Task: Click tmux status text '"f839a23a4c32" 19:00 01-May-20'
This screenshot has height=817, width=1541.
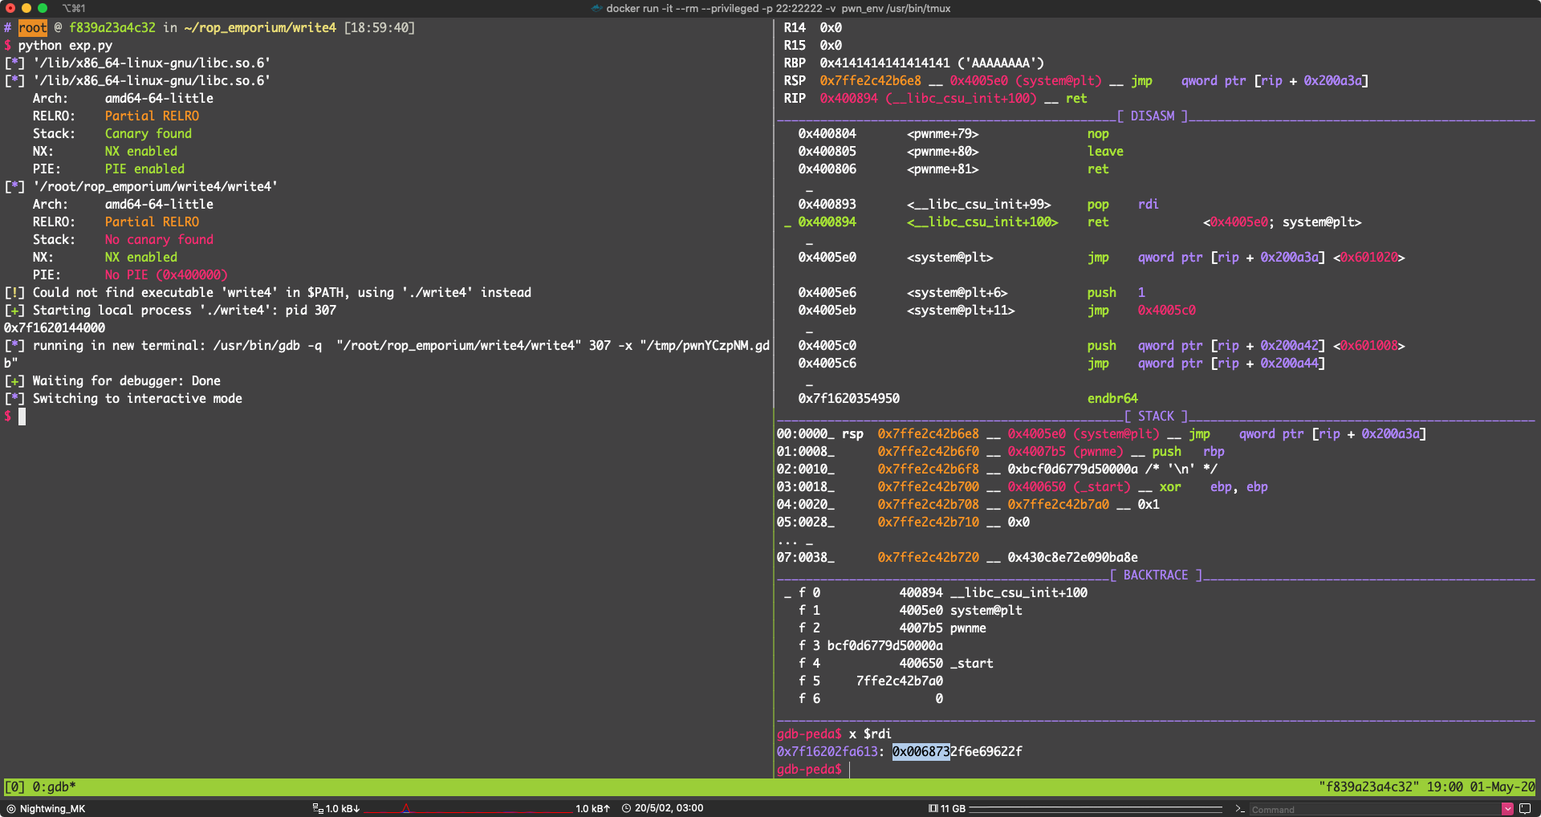Action: [1427, 787]
